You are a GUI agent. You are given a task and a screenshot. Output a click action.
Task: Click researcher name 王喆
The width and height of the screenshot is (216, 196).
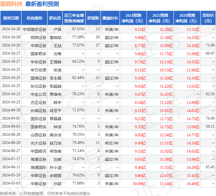[x=58, y=46]
